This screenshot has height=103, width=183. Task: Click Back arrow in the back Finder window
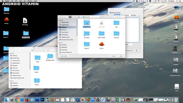pyautogui.click(x=10, y=50)
